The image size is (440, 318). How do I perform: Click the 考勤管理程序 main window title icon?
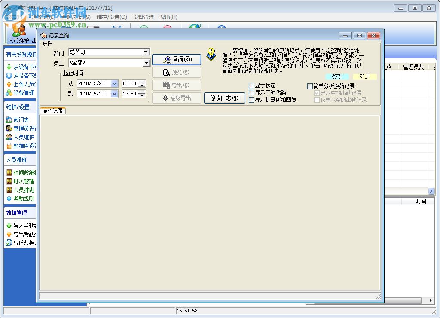click(8, 8)
